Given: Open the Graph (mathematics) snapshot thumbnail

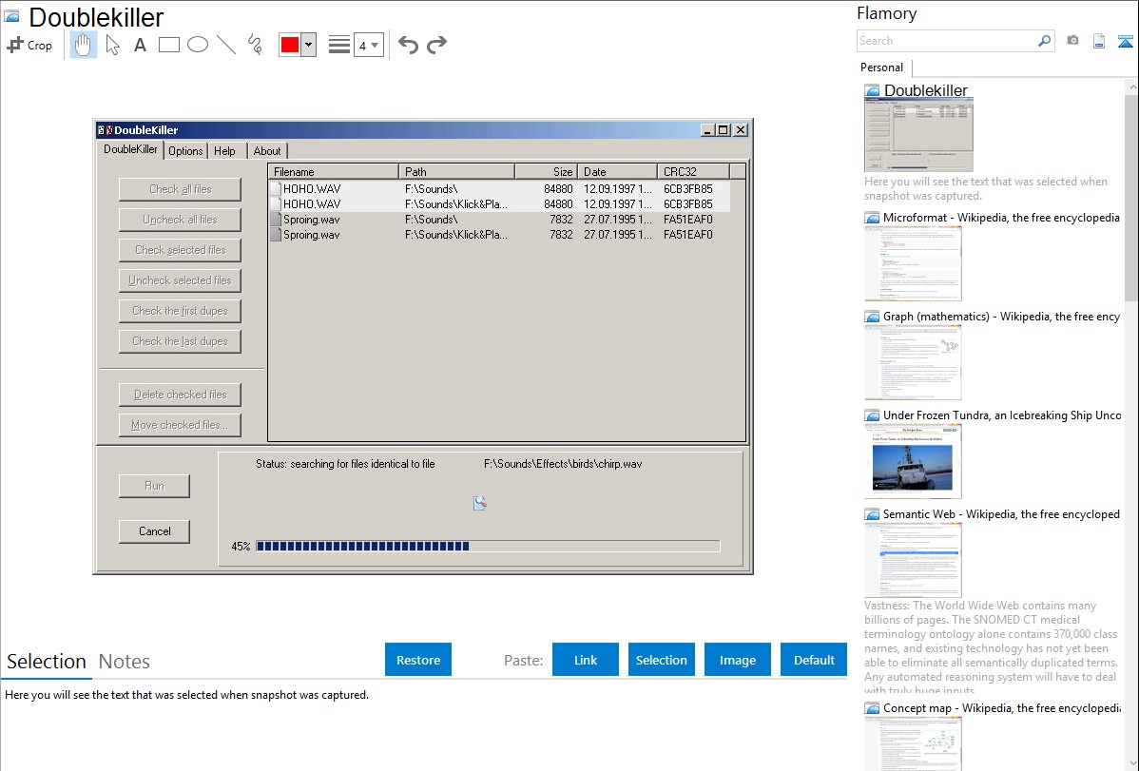Looking at the screenshot, I should [913, 362].
